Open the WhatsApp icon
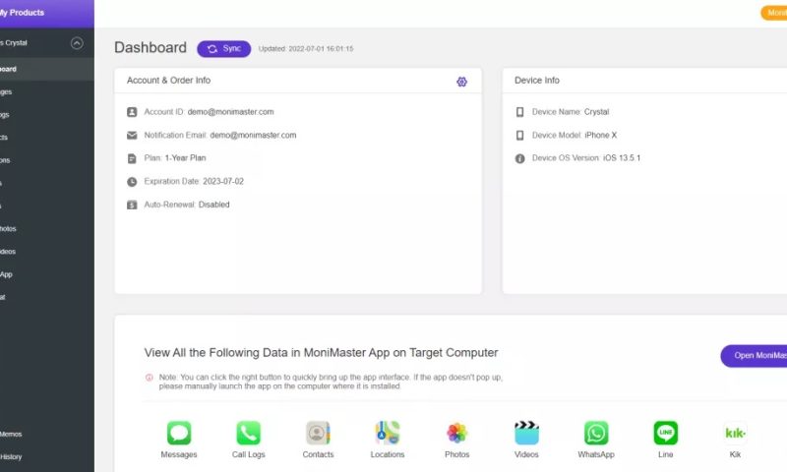The width and height of the screenshot is (787, 472). tap(596, 433)
